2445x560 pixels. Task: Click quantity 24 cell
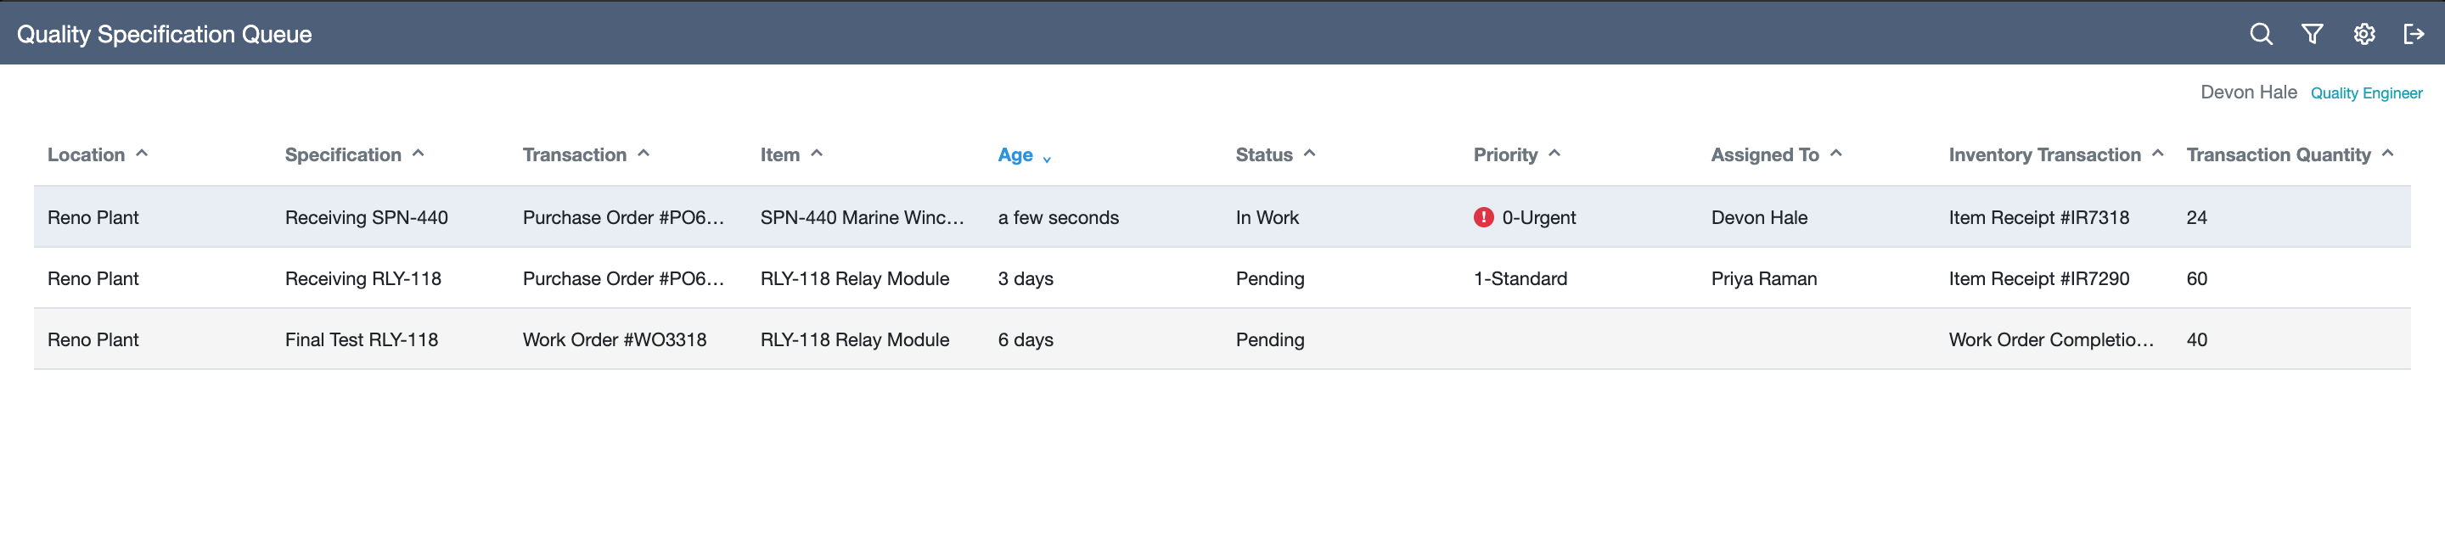(2196, 217)
